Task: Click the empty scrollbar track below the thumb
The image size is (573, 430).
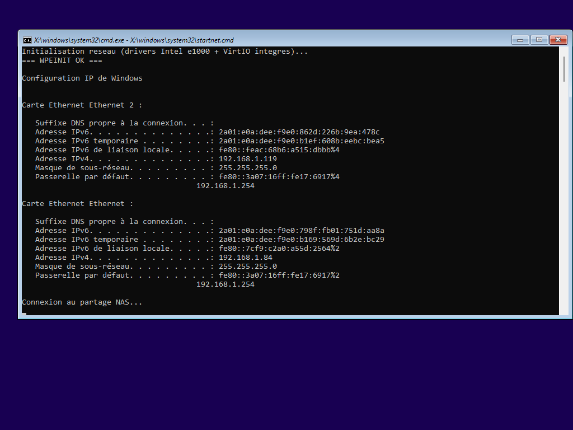Action: (x=563, y=196)
